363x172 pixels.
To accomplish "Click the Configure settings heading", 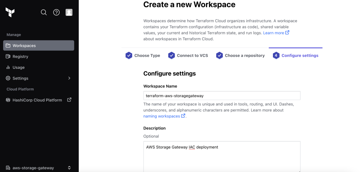I will (x=169, y=74).
